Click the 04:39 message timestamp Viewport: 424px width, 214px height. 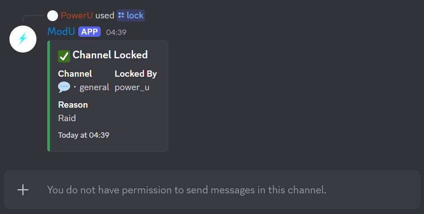coord(116,32)
